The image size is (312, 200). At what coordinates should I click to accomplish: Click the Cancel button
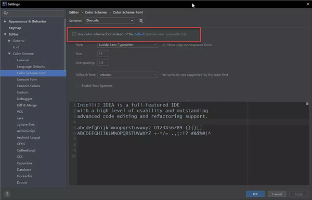tap(277, 194)
